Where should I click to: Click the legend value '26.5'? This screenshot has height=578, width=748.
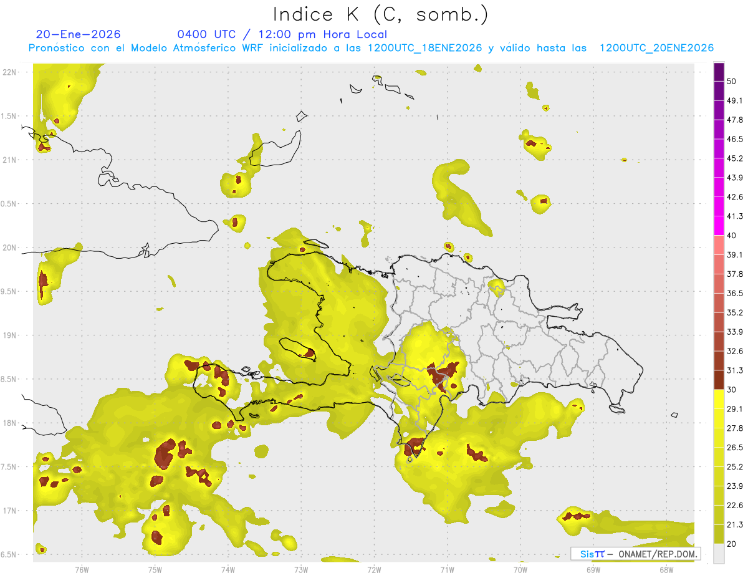pyautogui.click(x=735, y=447)
